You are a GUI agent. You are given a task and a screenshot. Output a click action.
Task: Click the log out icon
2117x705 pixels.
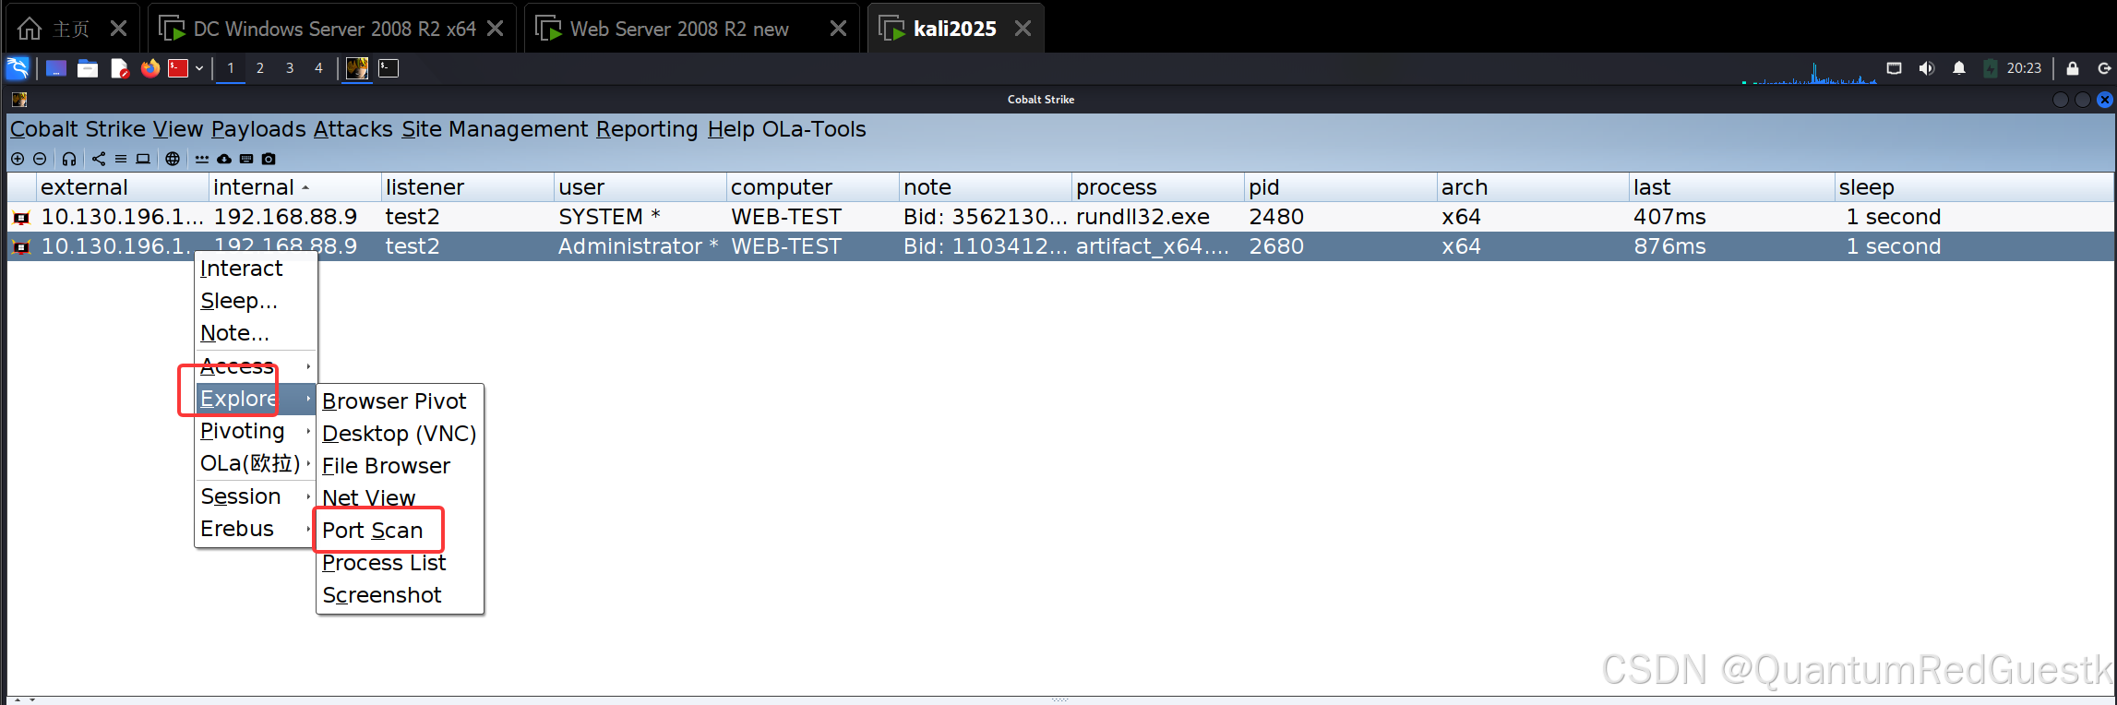tap(2105, 68)
